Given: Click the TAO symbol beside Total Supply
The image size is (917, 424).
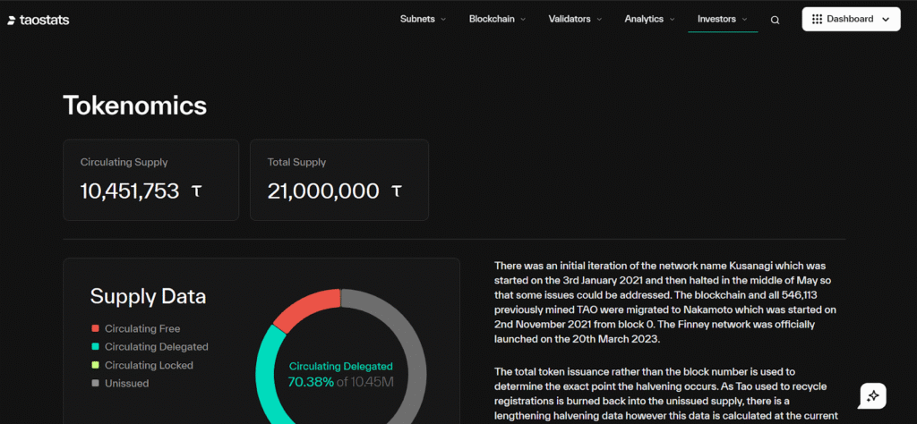Looking at the screenshot, I should 396,191.
